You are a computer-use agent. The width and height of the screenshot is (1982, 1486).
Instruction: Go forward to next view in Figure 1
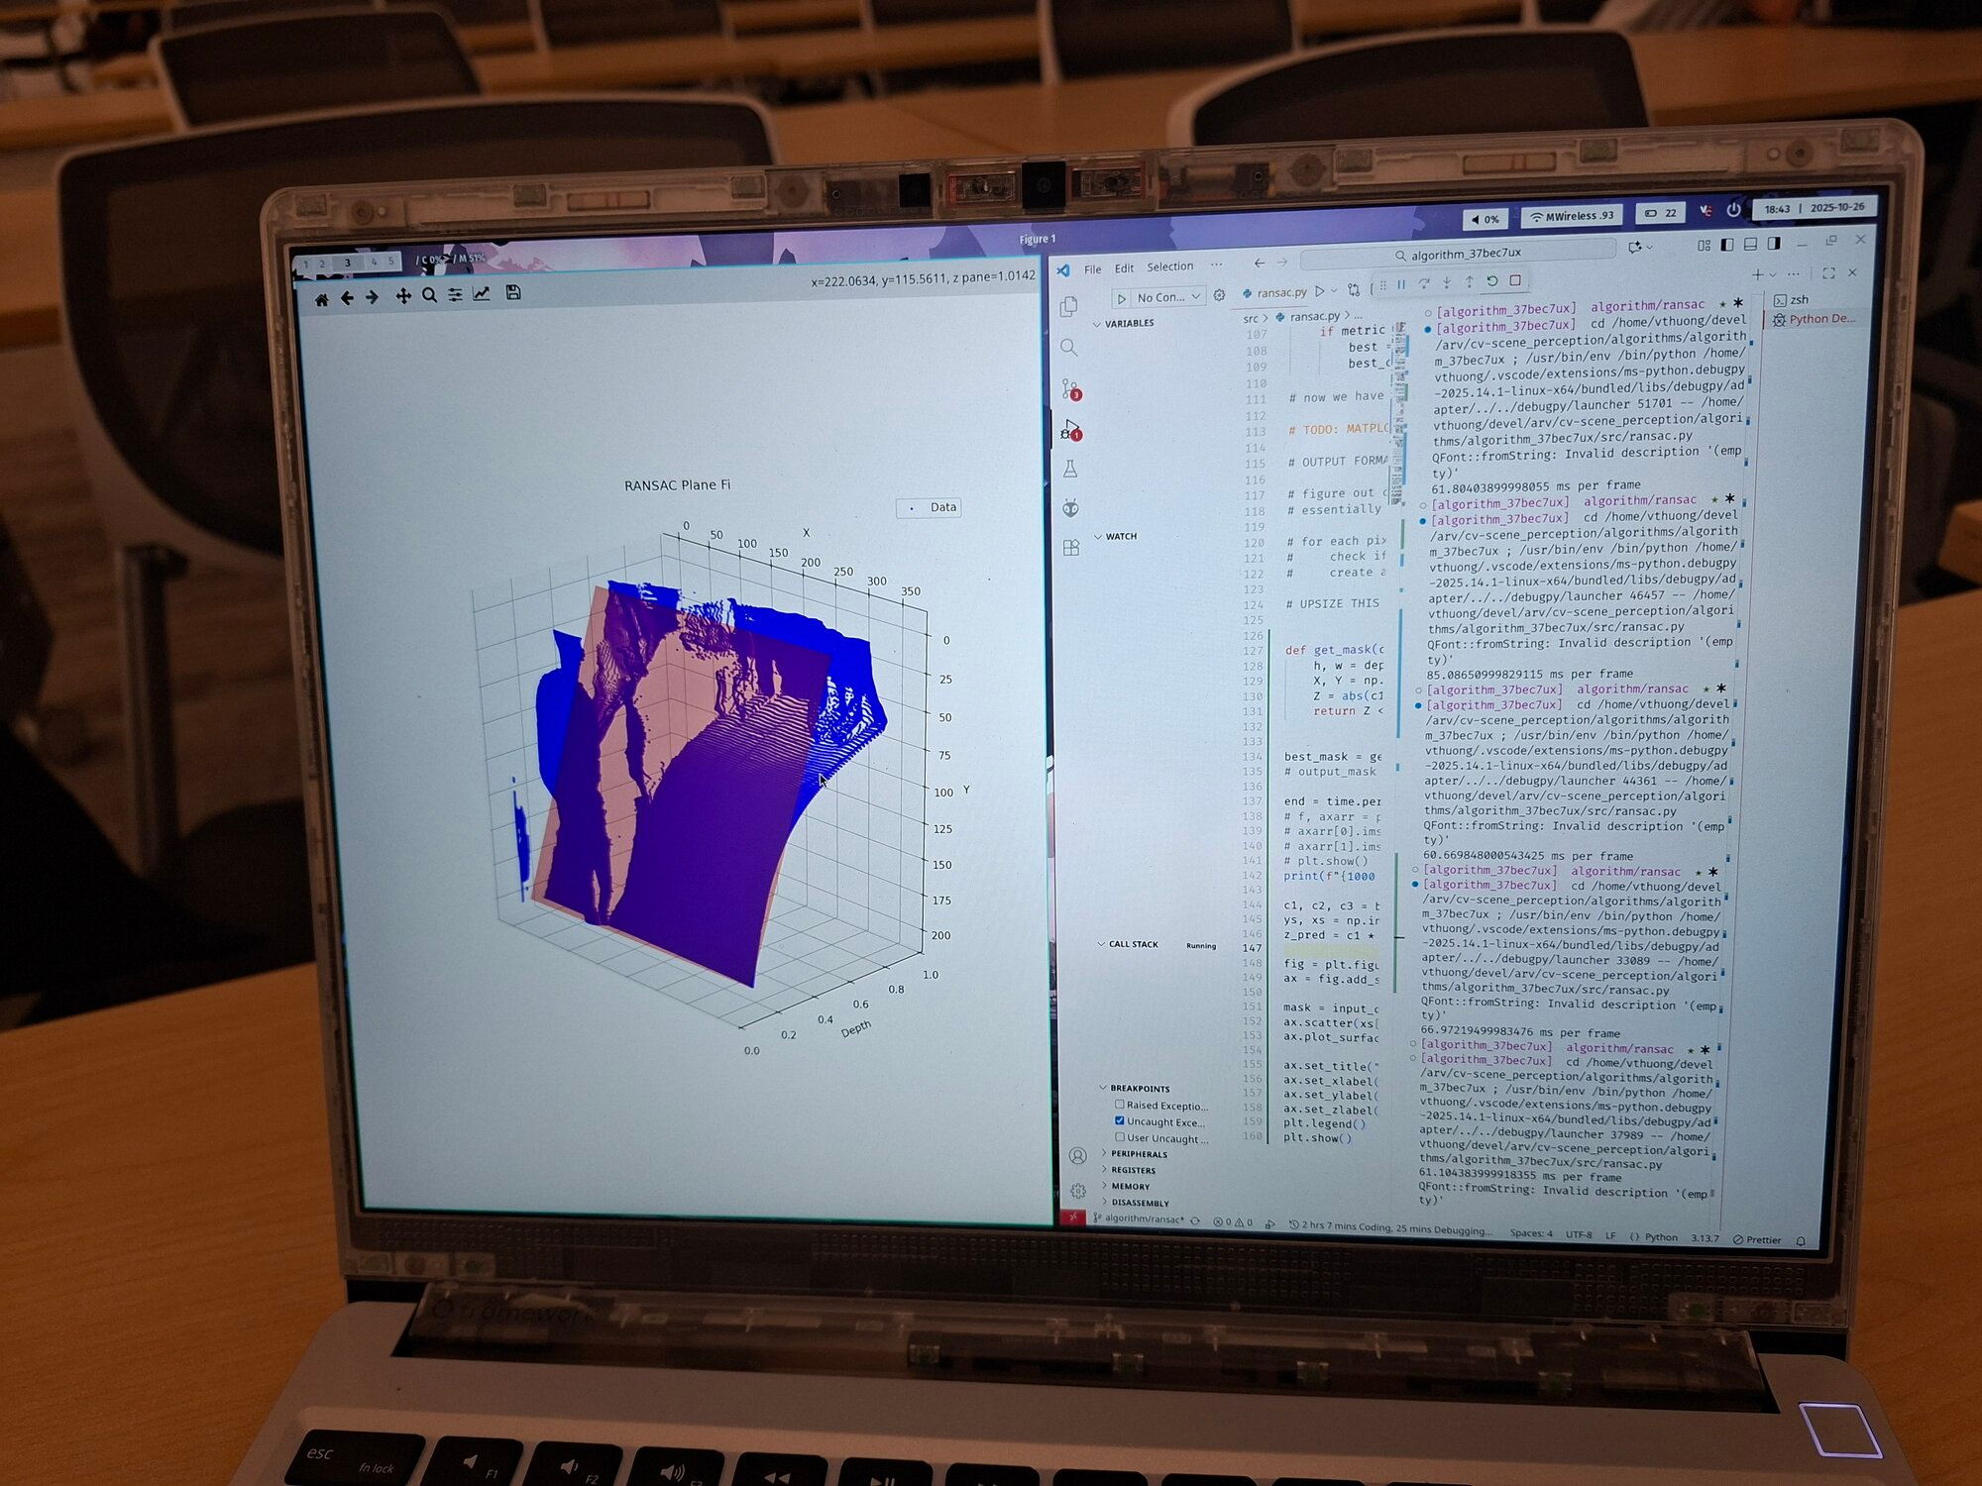pyautogui.click(x=372, y=297)
